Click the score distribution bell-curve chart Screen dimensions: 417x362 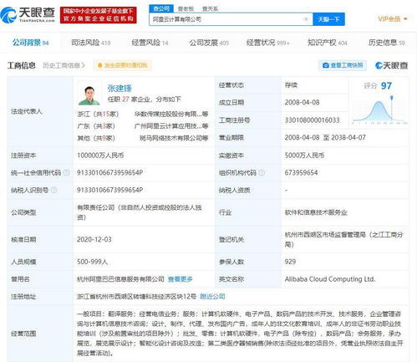click(379, 110)
